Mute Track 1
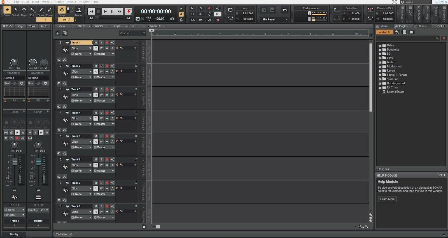This screenshot has width=448, height=238. [96, 43]
